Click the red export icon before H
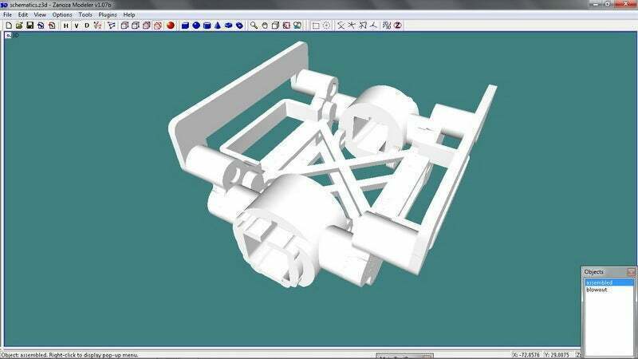 (x=52, y=26)
